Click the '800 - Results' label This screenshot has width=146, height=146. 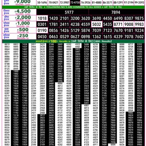103,41
